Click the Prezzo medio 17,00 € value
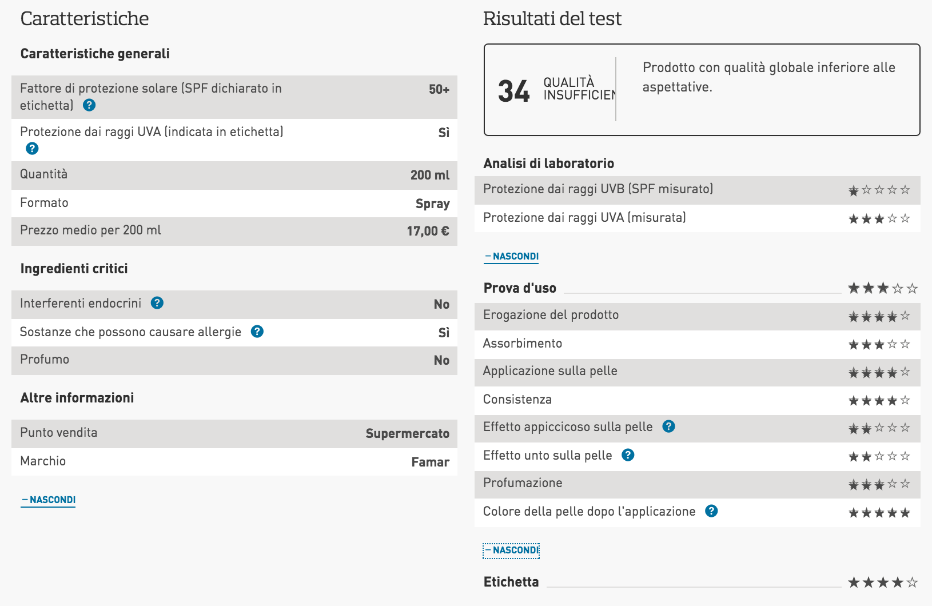Screen dimensions: 932x606 click(x=428, y=231)
